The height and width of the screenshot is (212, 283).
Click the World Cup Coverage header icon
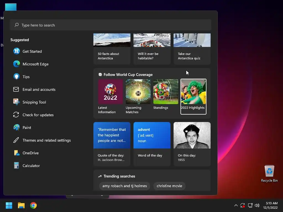pyautogui.click(x=100, y=75)
